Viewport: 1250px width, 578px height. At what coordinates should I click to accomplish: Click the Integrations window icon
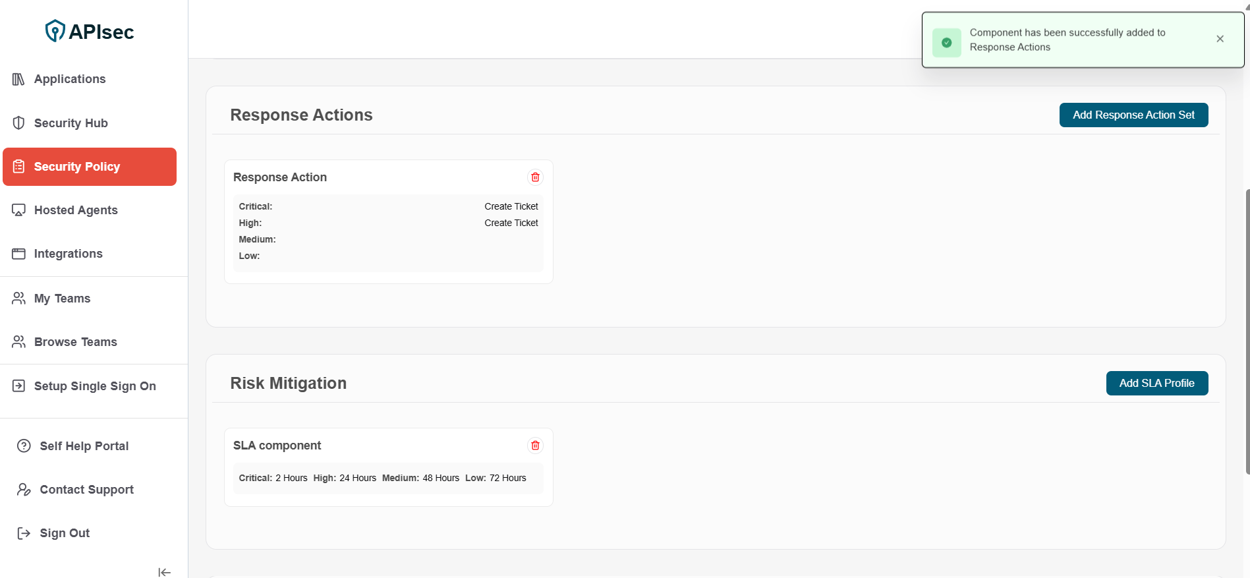click(18, 254)
